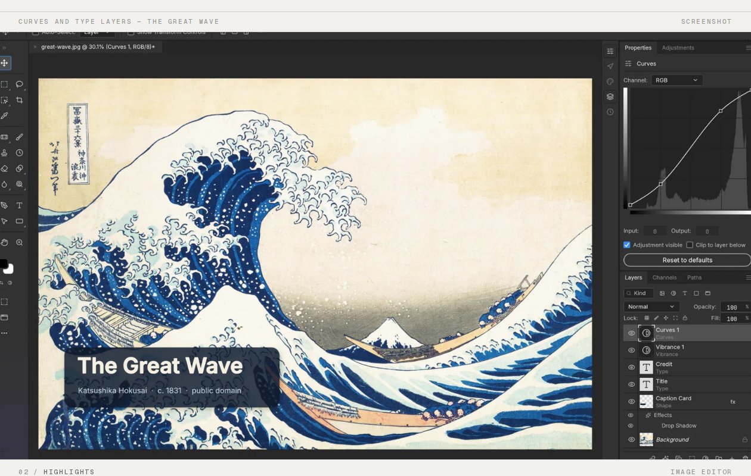Select the Brush tool
This screenshot has height=476, width=751.
[x=19, y=137]
